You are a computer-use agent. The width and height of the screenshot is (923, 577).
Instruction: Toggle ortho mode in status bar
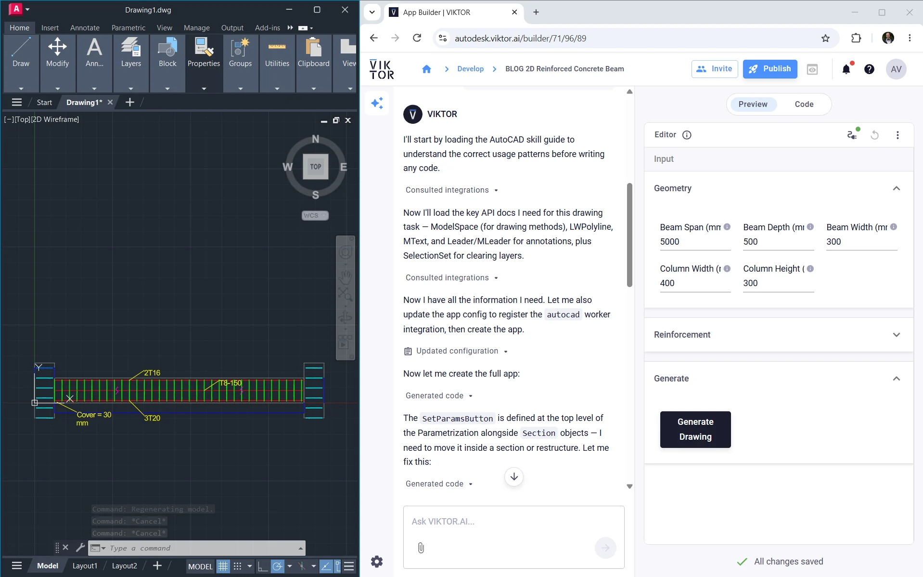click(263, 566)
